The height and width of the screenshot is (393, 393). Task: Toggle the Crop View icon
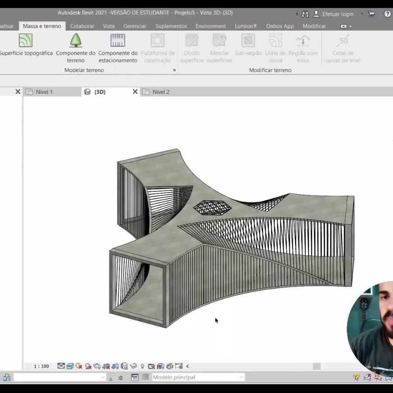tap(106, 366)
